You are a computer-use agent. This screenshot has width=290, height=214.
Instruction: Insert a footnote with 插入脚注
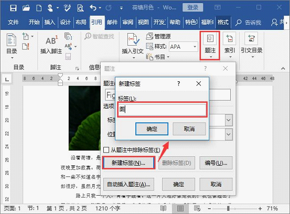(51, 45)
